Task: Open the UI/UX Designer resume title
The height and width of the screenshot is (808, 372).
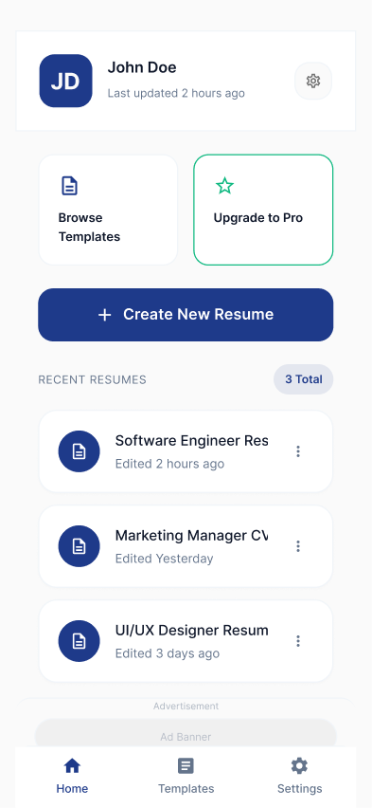Action: coord(191,631)
